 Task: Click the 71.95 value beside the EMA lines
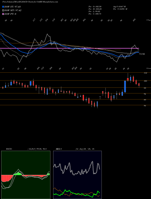pos(142,54)
